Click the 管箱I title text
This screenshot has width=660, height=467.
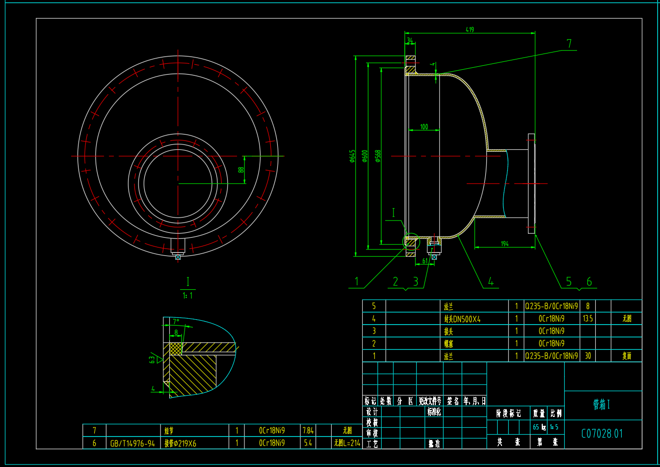pos(602,405)
